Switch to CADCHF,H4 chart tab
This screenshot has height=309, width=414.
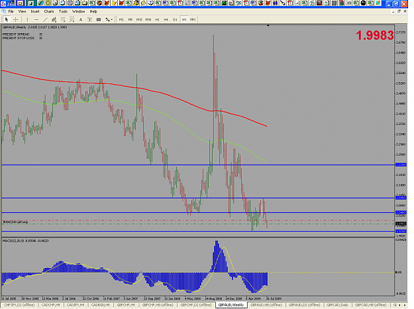pos(51,305)
